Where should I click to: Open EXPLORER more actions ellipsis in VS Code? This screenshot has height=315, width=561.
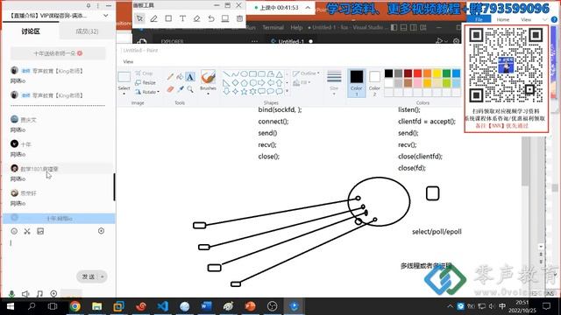254,41
